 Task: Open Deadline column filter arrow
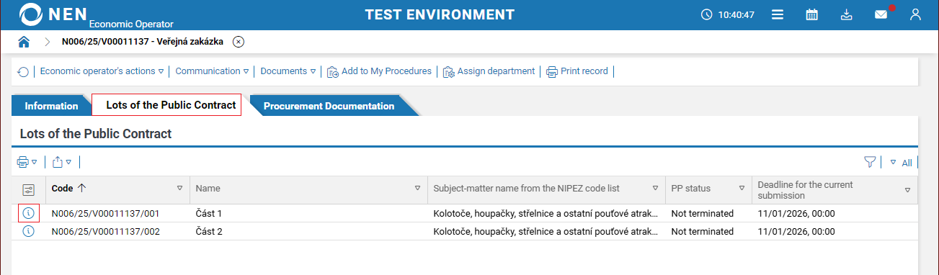pos(907,189)
